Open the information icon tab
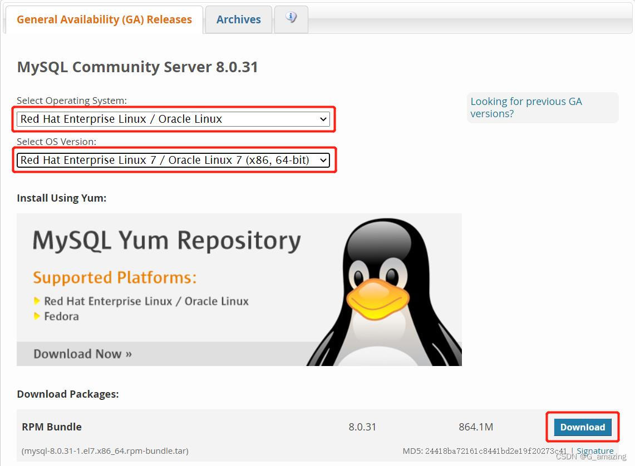 [x=291, y=18]
